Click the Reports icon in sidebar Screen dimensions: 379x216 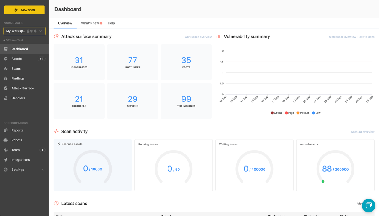(6, 130)
